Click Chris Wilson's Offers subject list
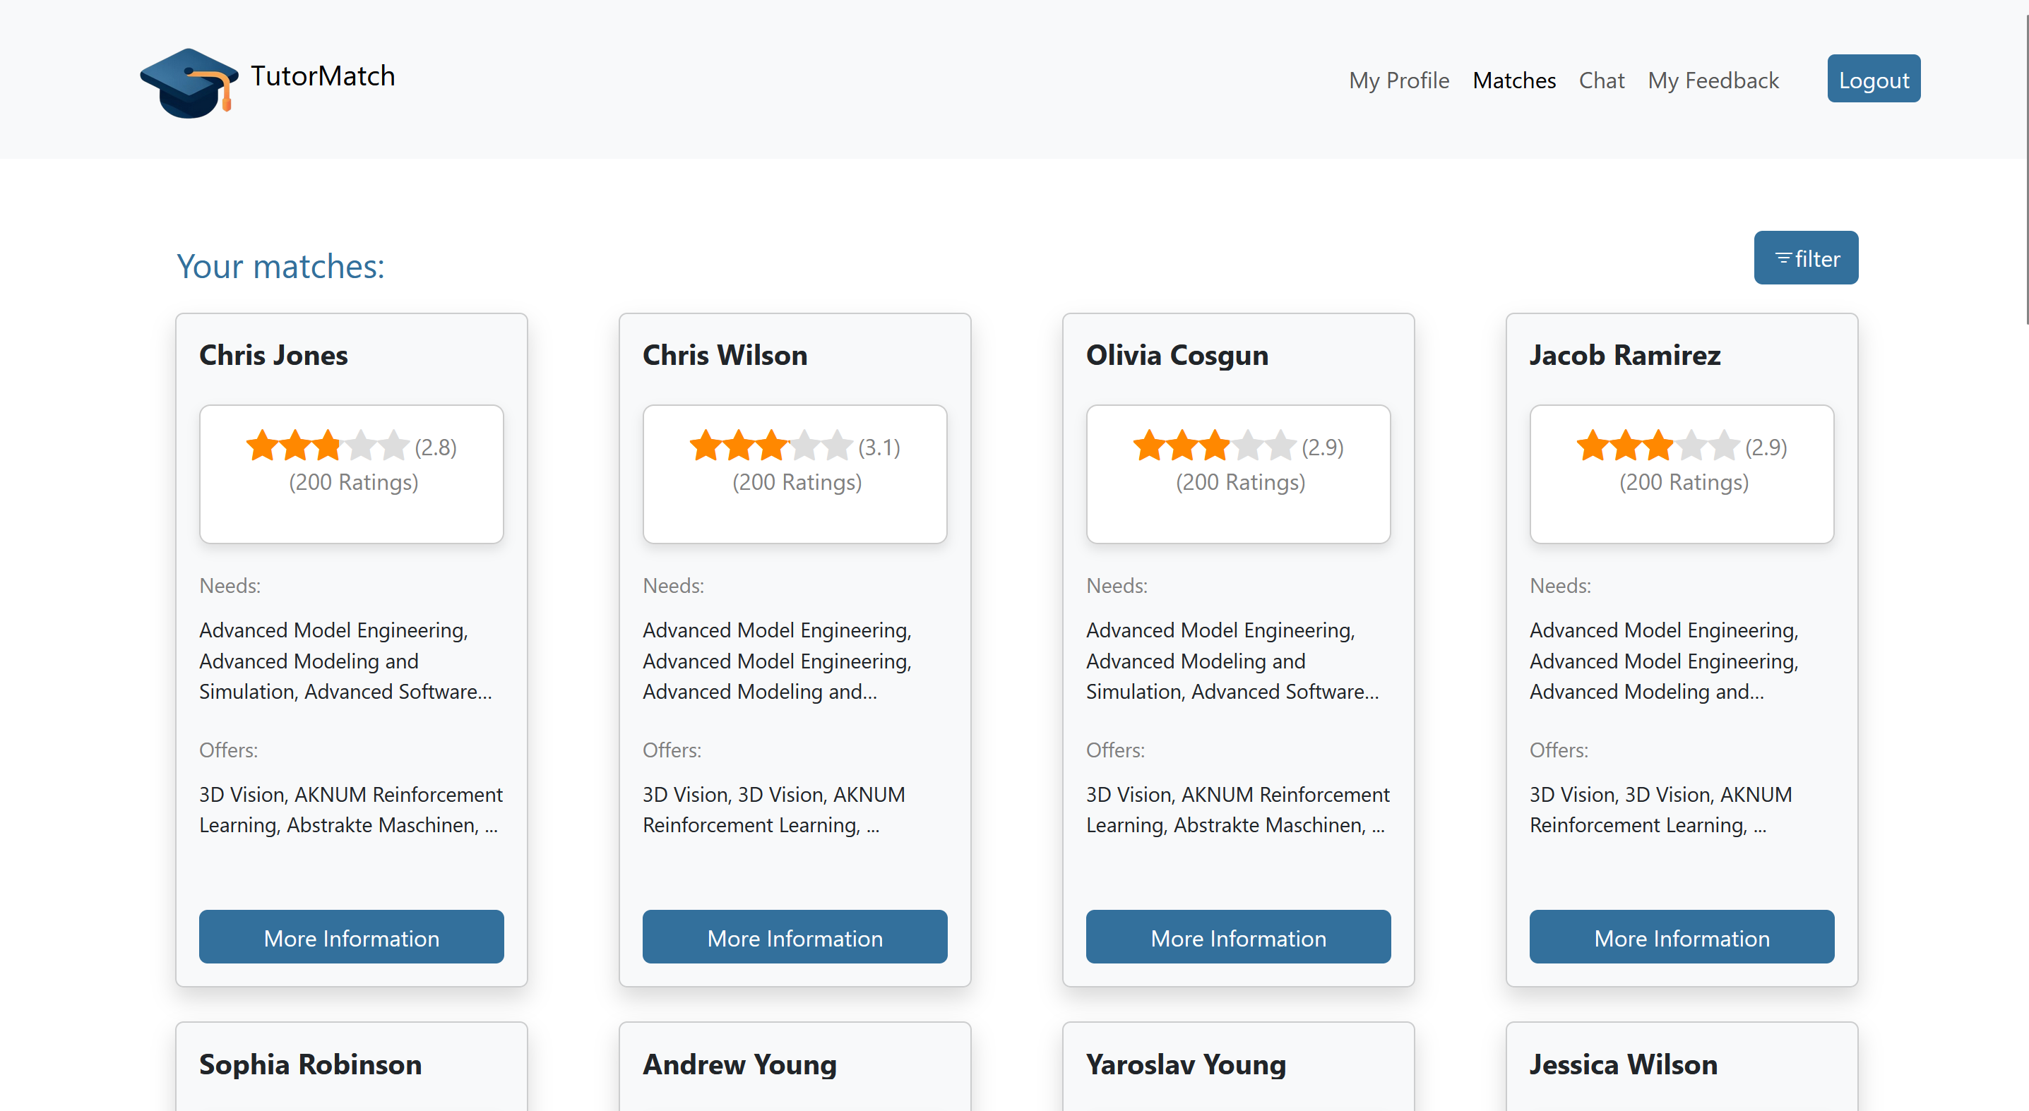Image resolution: width=2029 pixels, height=1111 pixels. [774, 810]
